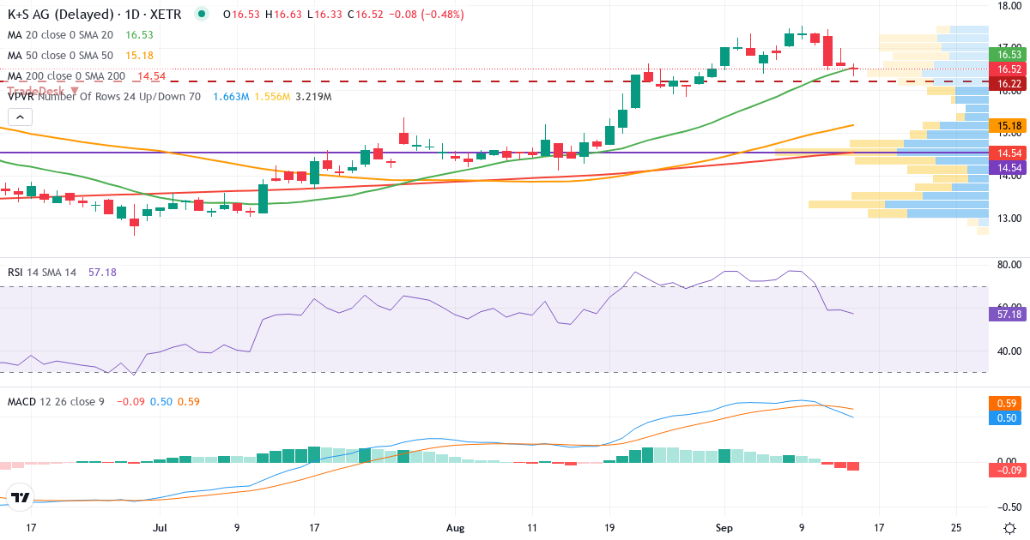Image resolution: width=1030 pixels, height=540 pixels.
Task: Click the Jul label on time axis
Action: tap(161, 528)
